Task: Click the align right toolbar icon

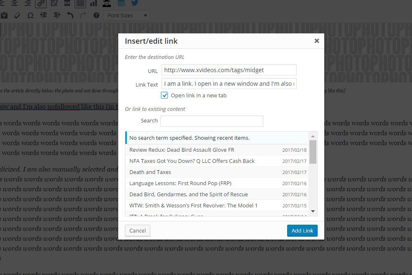Action: [x=27, y=3]
